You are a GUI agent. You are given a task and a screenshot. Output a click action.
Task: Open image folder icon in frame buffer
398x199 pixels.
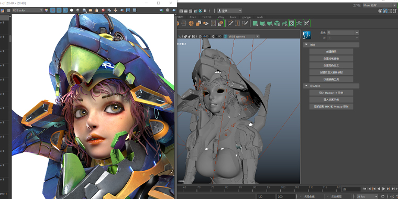(91, 10)
